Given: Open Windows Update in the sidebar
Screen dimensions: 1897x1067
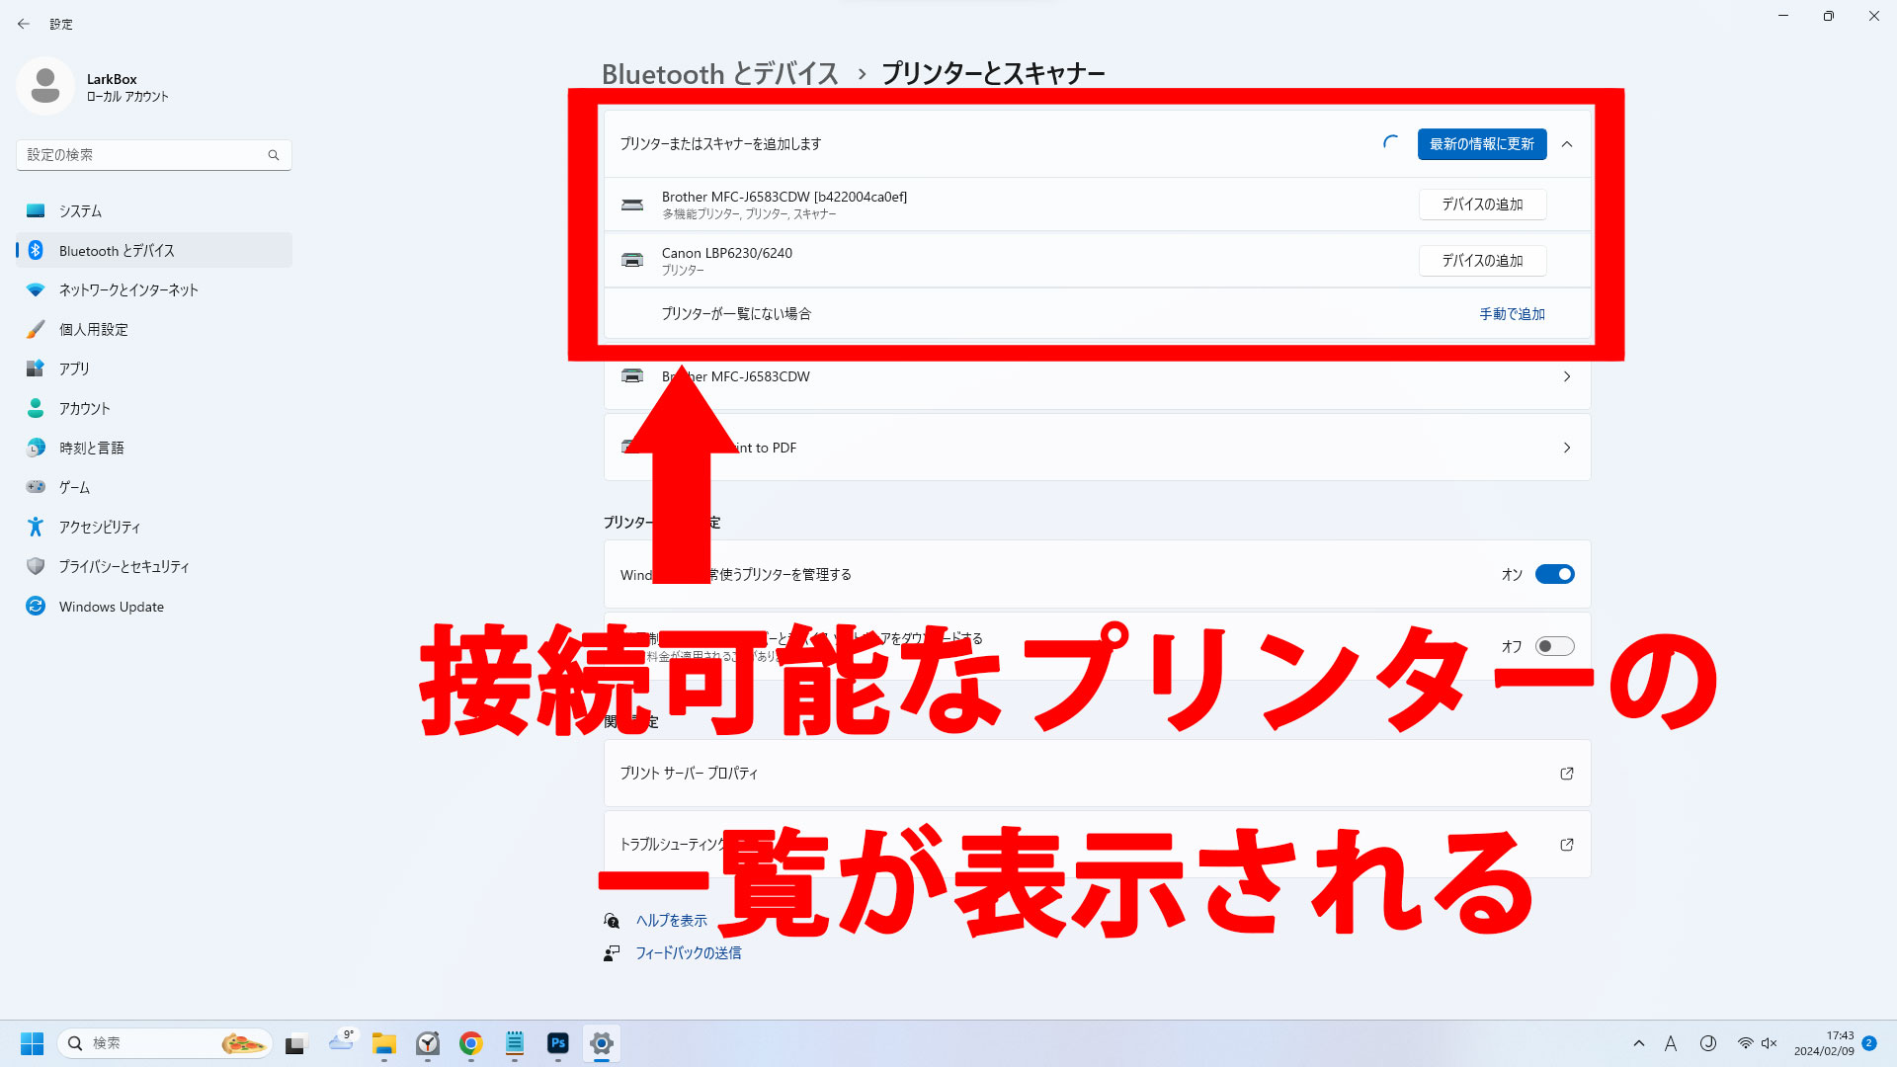Looking at the screenshot, I should pos(111,606).
